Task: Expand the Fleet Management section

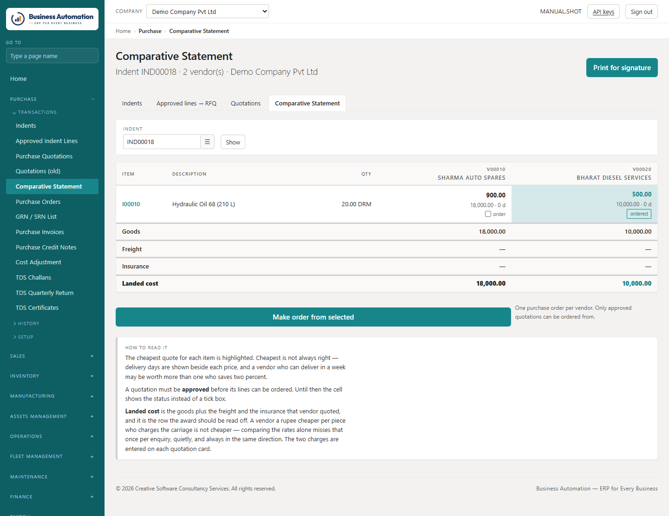Action: click(52, 457)
